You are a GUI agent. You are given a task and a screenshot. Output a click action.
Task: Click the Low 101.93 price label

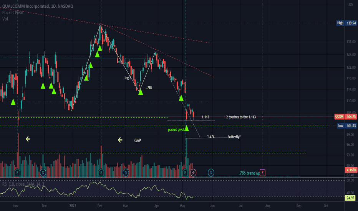click(347, 126)
